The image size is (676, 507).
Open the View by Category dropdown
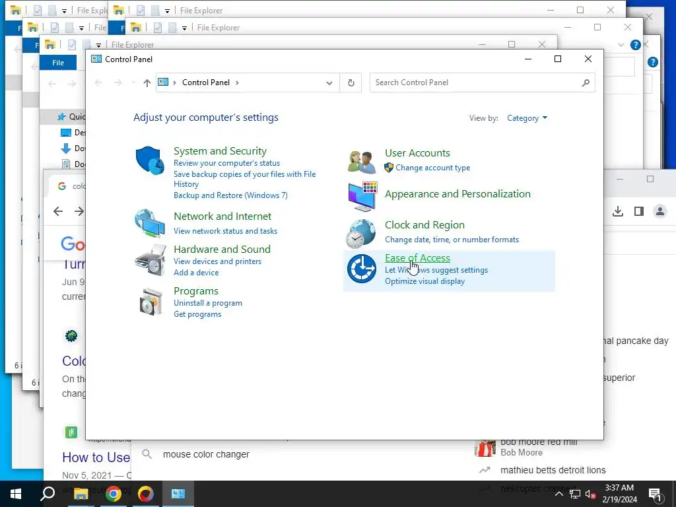[x=527, y=118]
